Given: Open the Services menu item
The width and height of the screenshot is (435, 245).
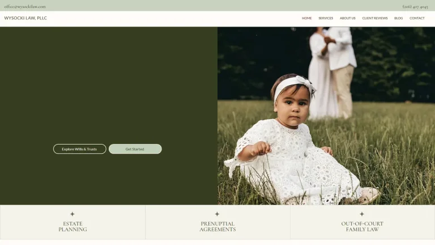Looking at the screenshot, I should [326, 18].
